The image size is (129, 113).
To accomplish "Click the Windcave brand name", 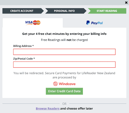I will 67,84.
